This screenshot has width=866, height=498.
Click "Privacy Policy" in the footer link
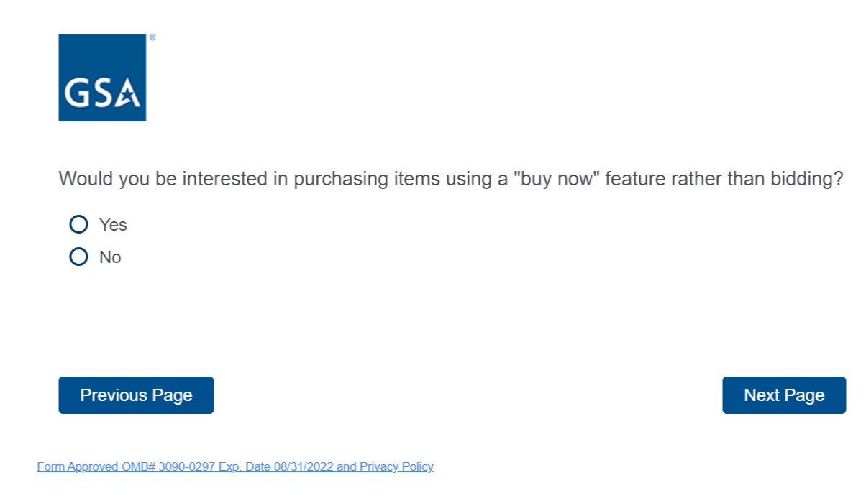[396, 467]
